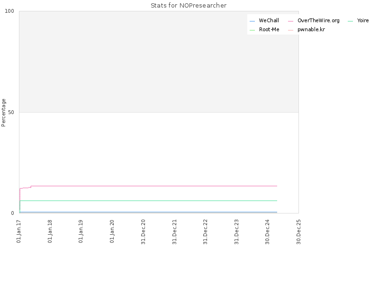The image size is (379, 284).
Task: Click the chart title Stats for NOPresearcher
Action: [x=189, y=5]
